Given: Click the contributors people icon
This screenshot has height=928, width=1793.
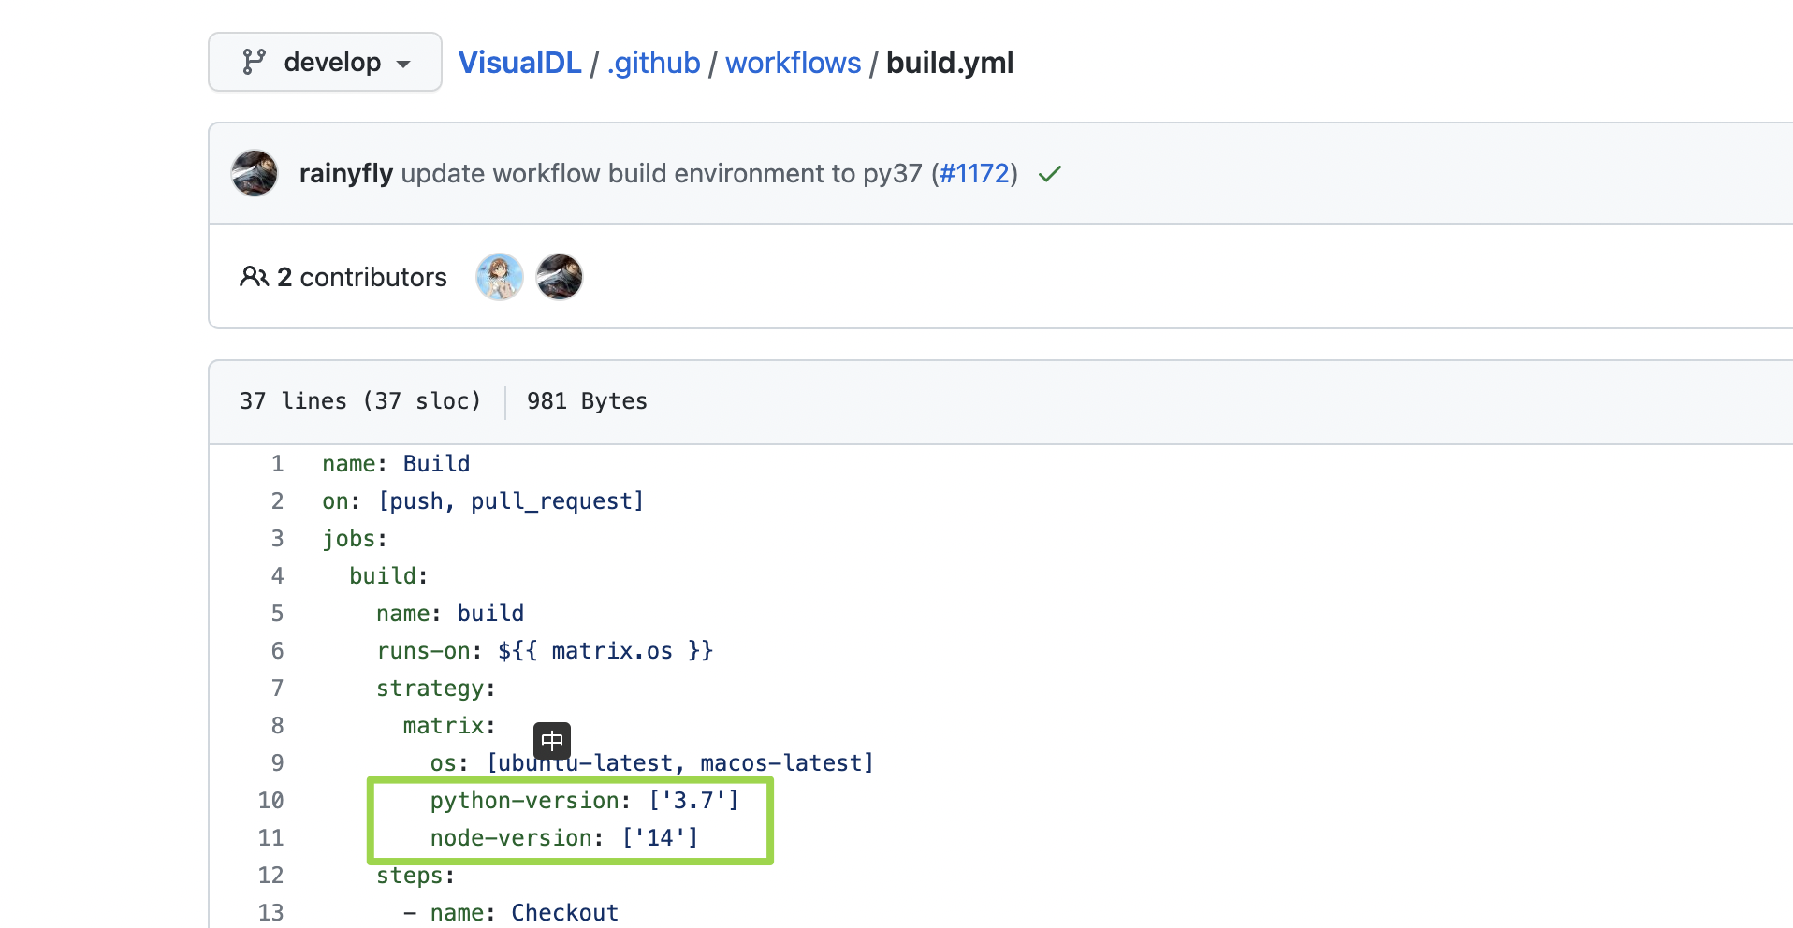Looking at the screenshot, I should point(254,277).
